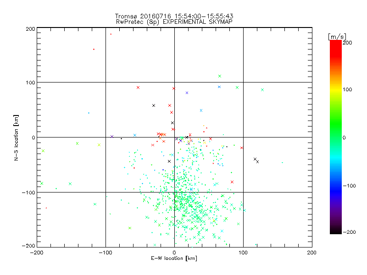
Task: Click the purple x marker on the zero line
Action: 112,136
